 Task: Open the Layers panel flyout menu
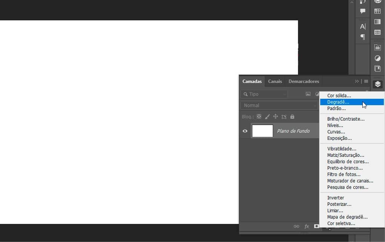coord(365,81)
